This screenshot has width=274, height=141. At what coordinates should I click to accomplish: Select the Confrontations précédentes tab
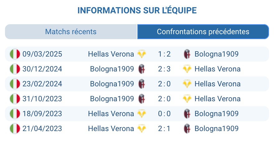(x=203, y=32)
